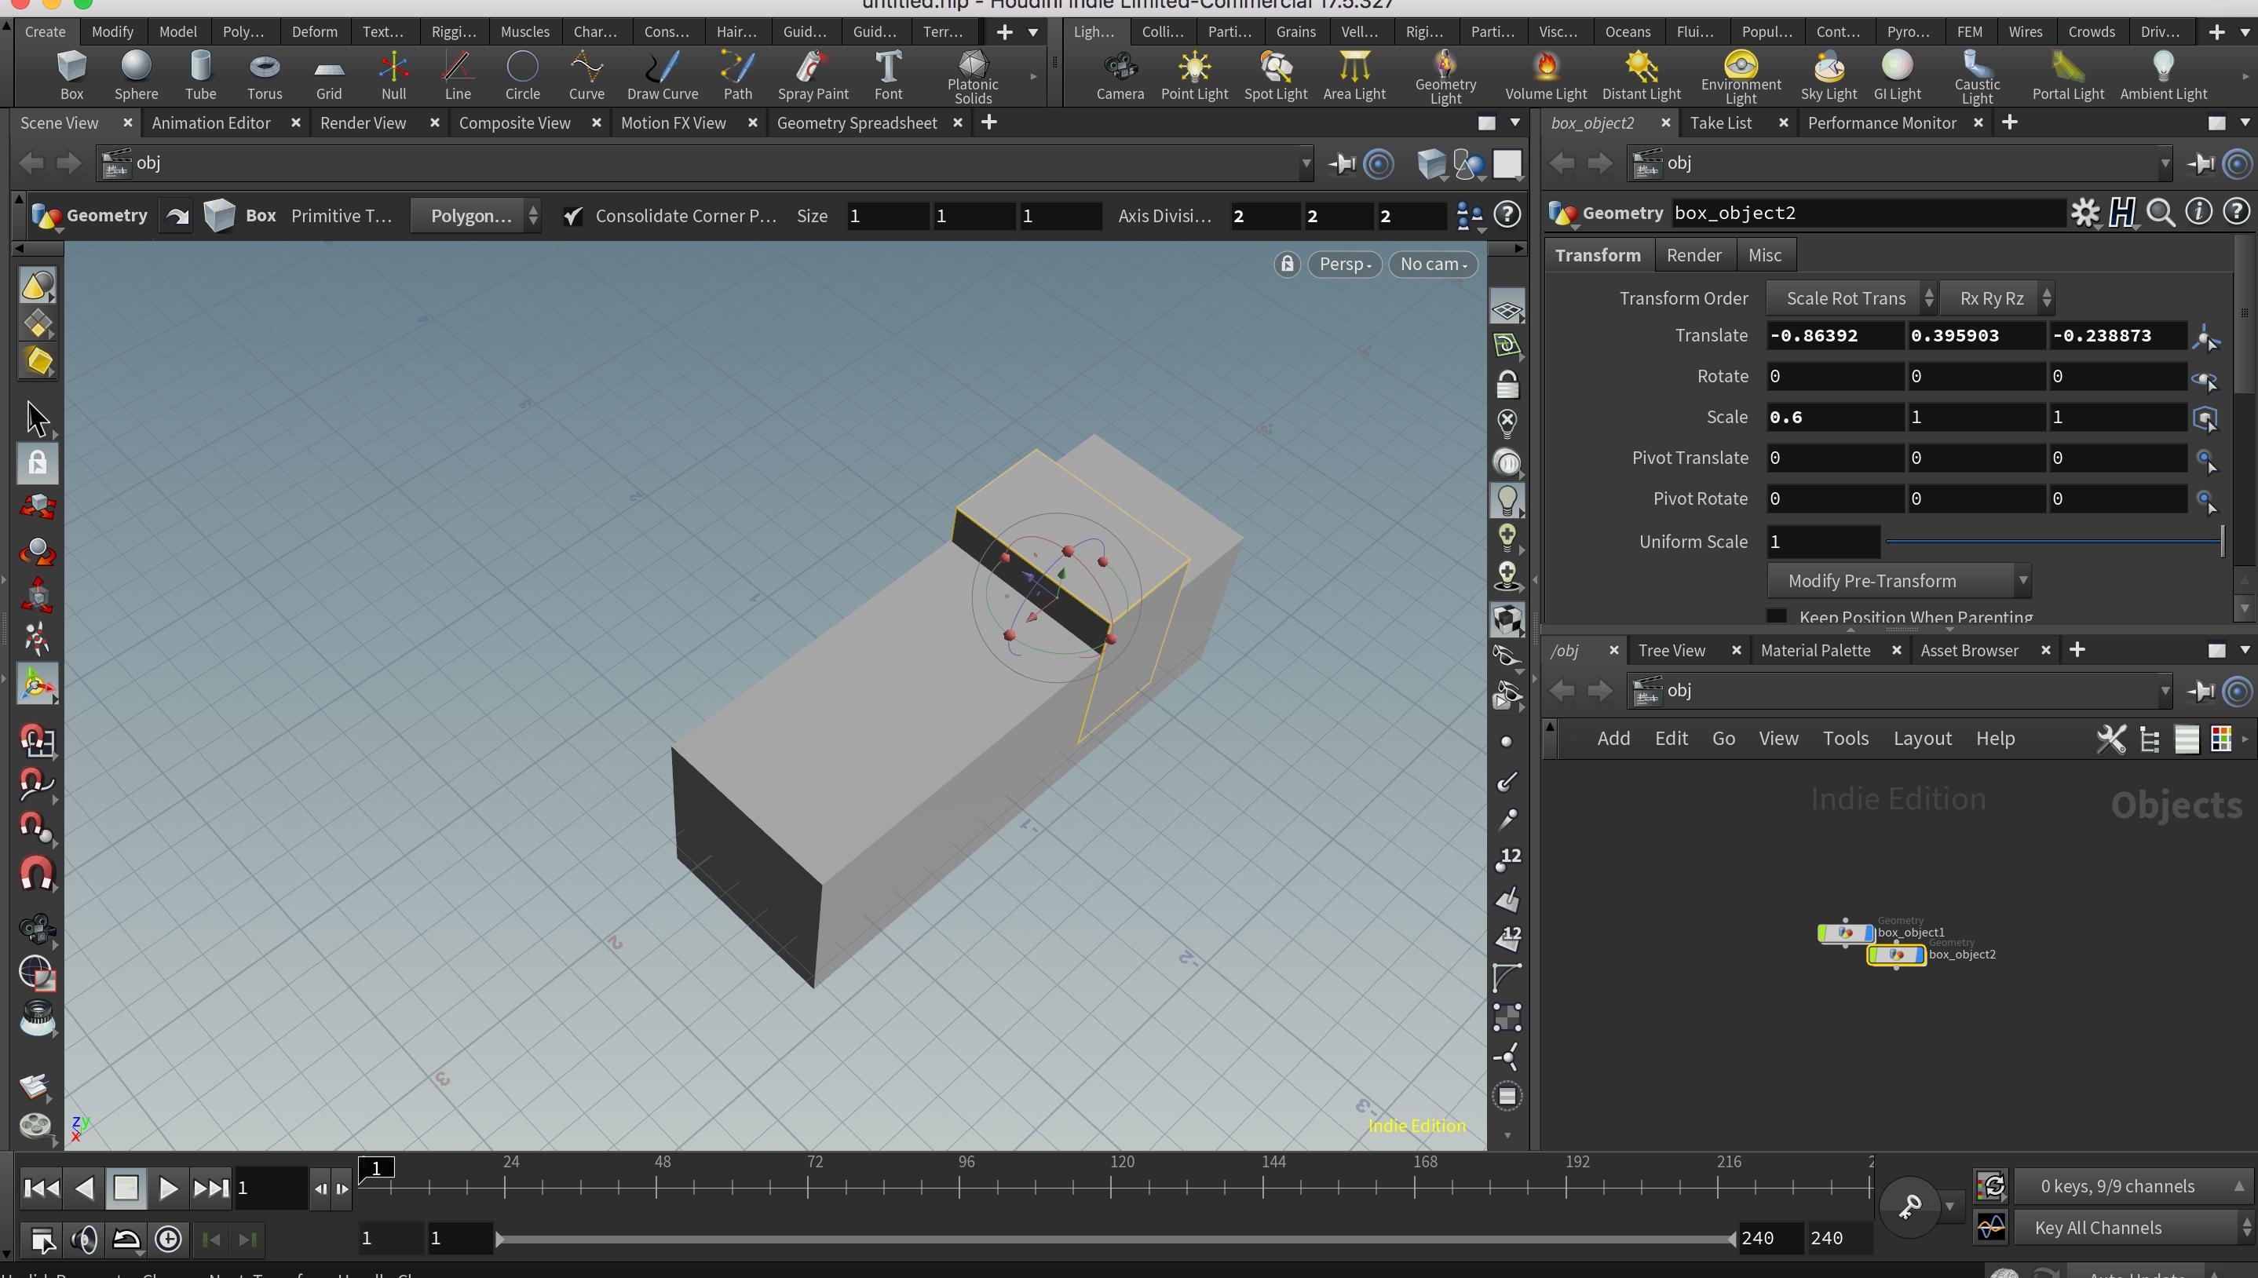Click the Environment Light shelf tool
The width and height of the screenshot is (2258, 1278).
pyautogui.click(x=1741, y=75)
